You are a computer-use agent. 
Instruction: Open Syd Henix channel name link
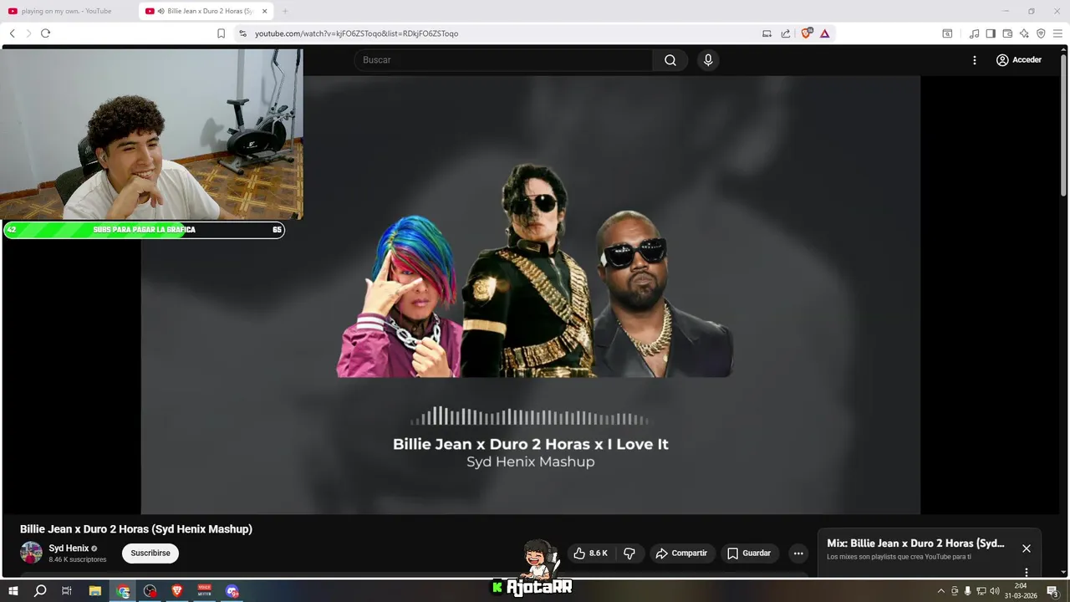[69, 548]
